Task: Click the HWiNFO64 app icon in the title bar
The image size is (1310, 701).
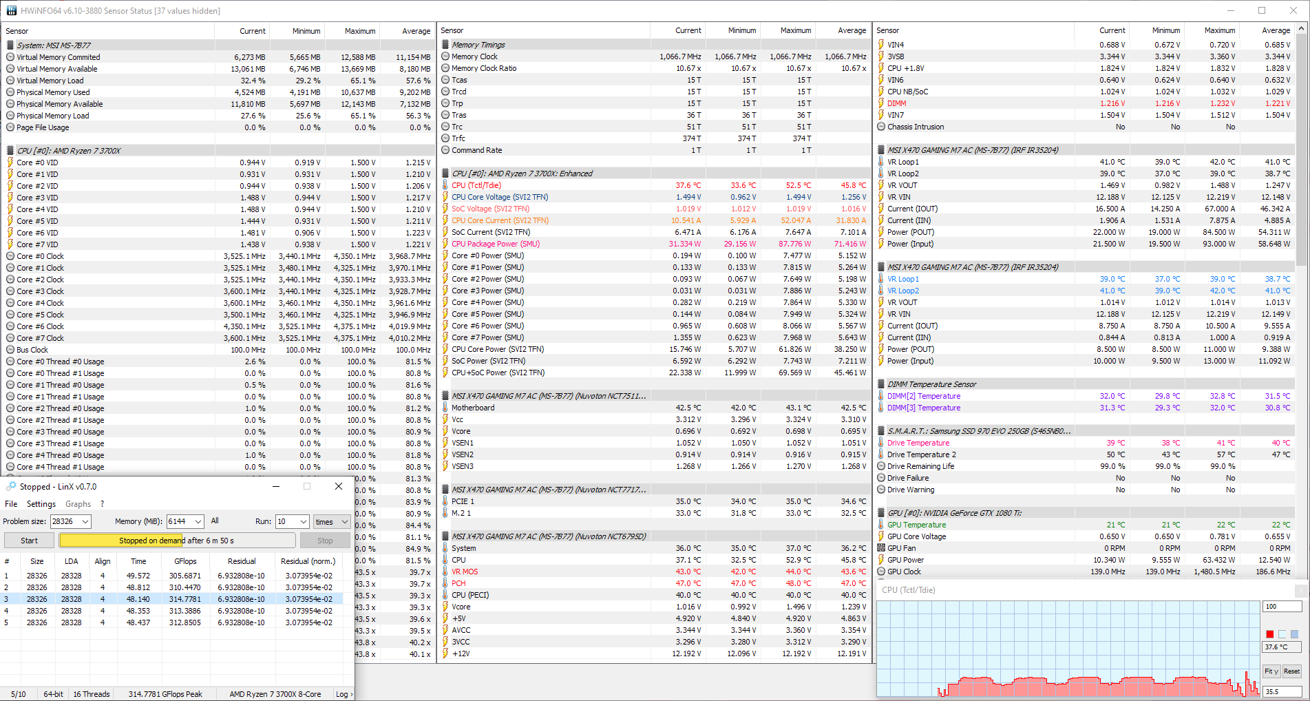Action: (x=11, y=10)
